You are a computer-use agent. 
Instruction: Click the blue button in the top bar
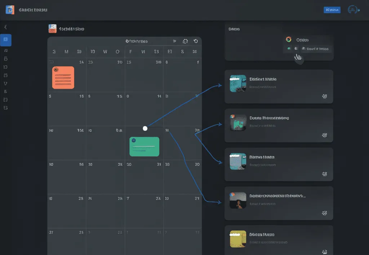pyautogui.click(x=332, y=10)
